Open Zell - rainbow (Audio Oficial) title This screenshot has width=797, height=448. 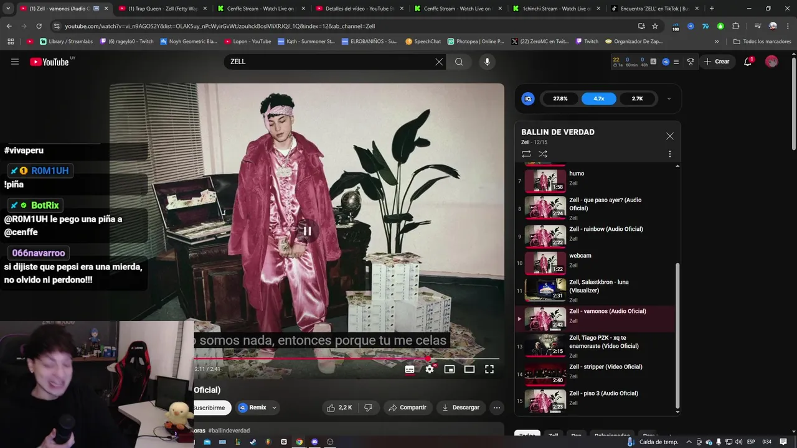606,229
